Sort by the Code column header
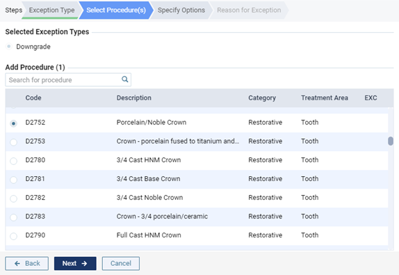The image size is (399, 275). [33, 98]
